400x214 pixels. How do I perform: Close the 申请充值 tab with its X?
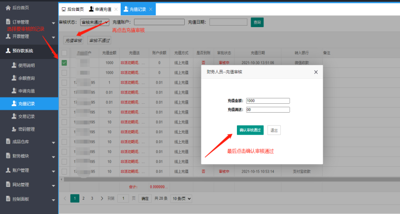pyautogui.click(x=116, y=9)
